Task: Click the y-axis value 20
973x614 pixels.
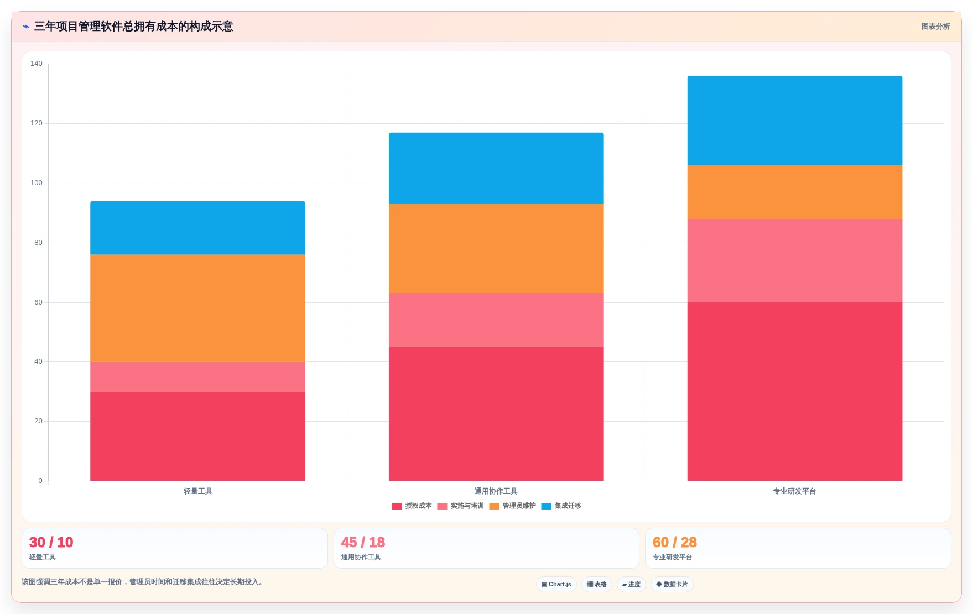Action: coord(38,421)
